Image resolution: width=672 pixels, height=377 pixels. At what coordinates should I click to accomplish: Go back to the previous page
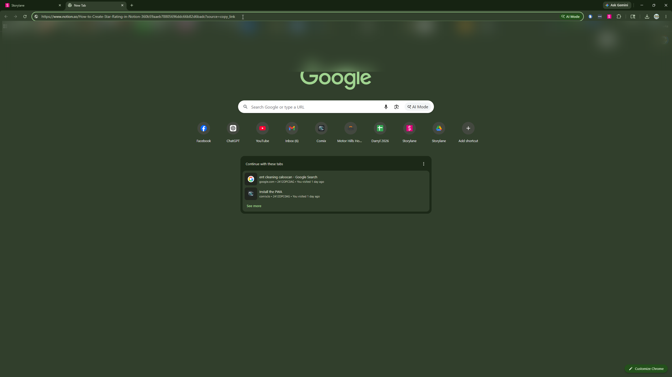click(x=6, y=17)
